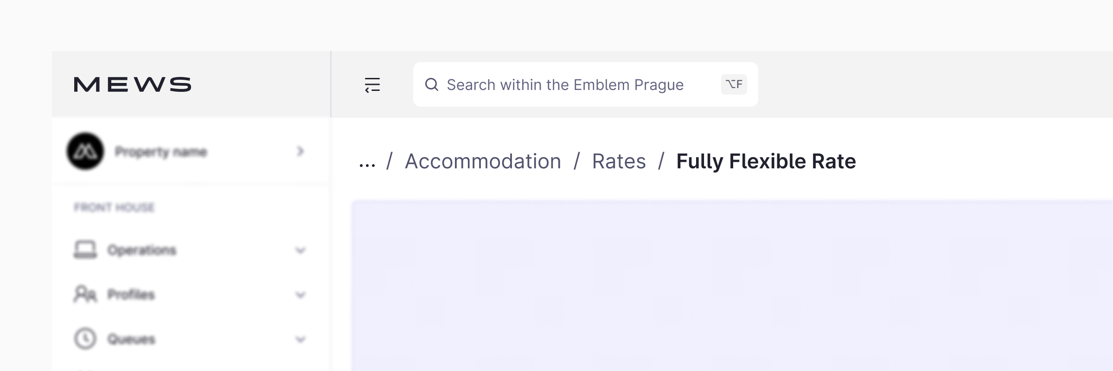This screenshot has width=1113, height=371.
Task: Expand the Profiles chevron
Action: [x=301, y=295]
